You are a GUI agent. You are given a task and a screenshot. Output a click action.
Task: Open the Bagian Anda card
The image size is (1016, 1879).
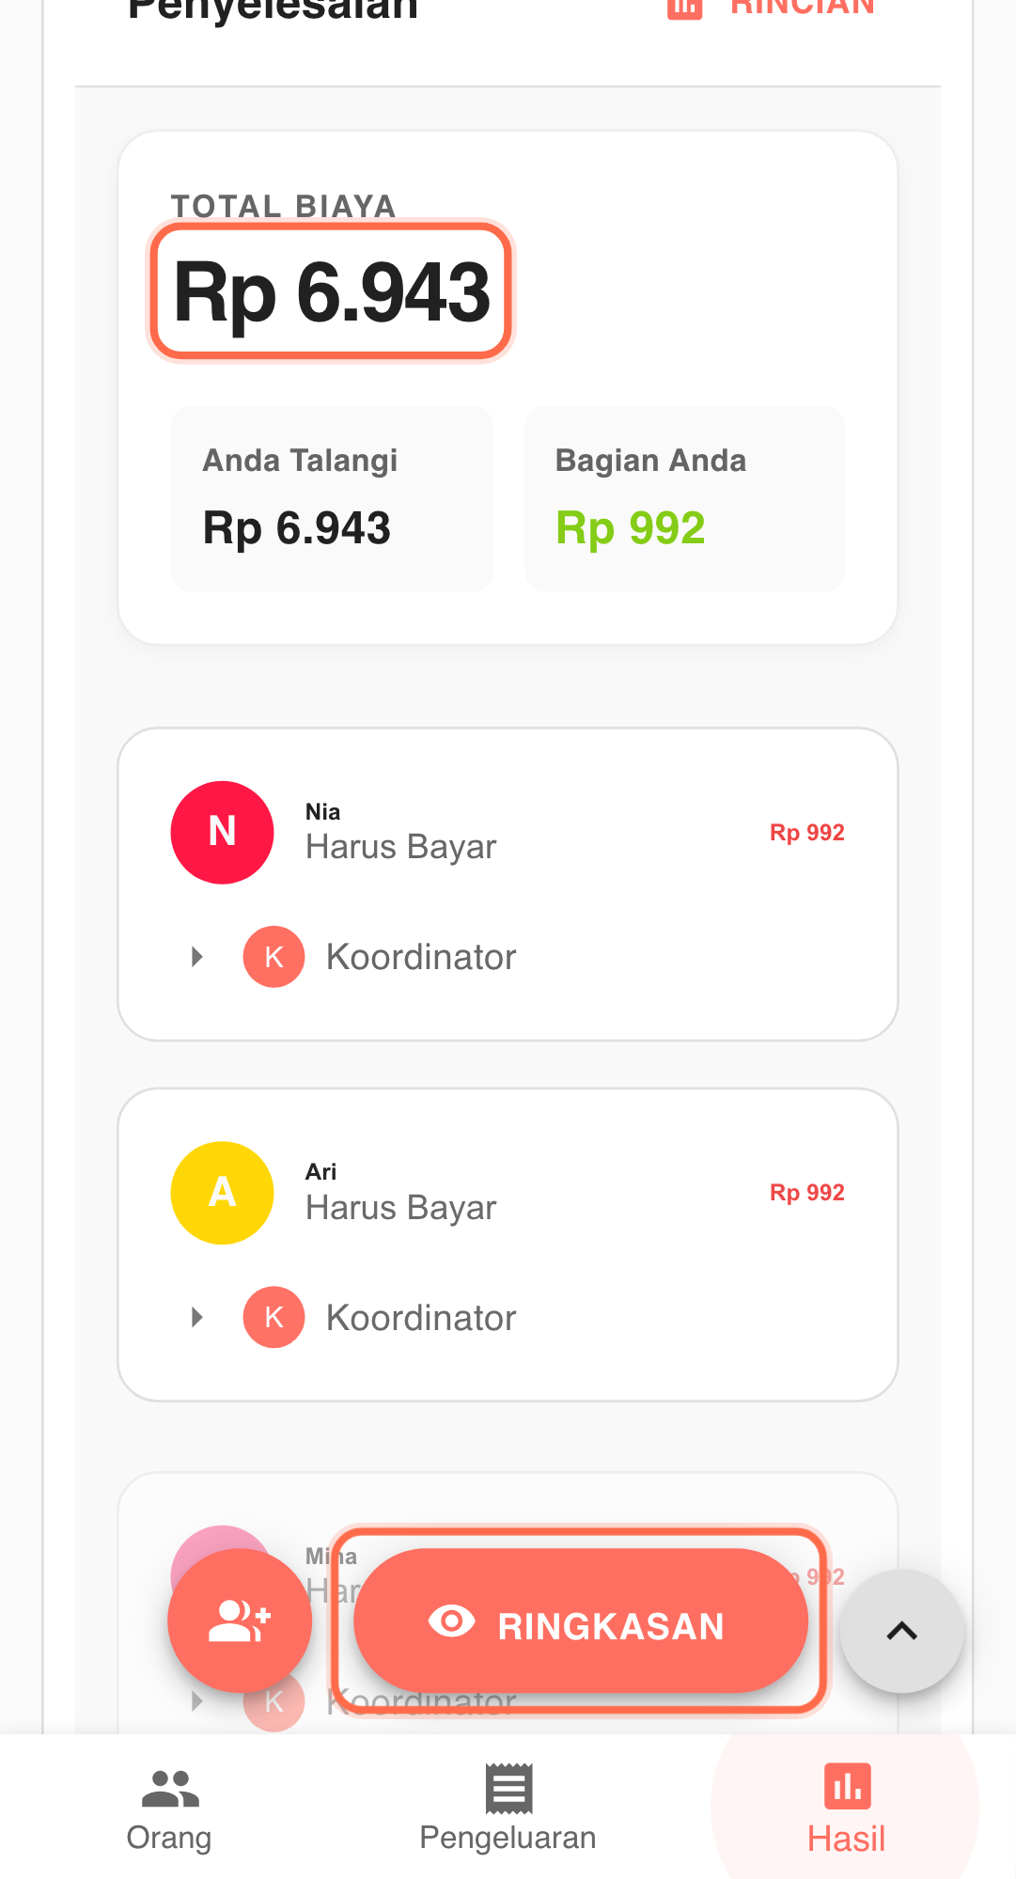[684, 499]
